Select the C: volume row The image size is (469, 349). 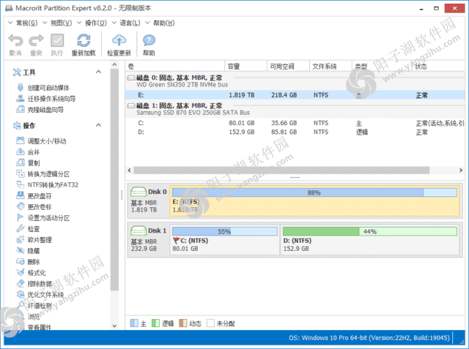(x=295, y=123)
